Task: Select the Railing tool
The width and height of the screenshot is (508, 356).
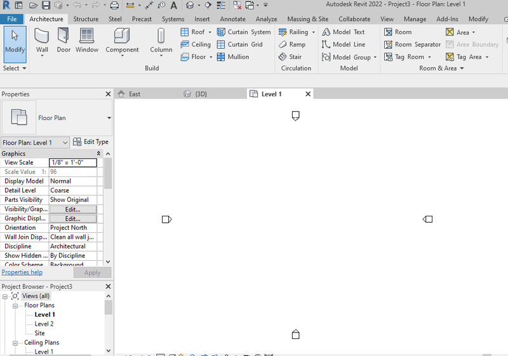Action: pos(293,32)
